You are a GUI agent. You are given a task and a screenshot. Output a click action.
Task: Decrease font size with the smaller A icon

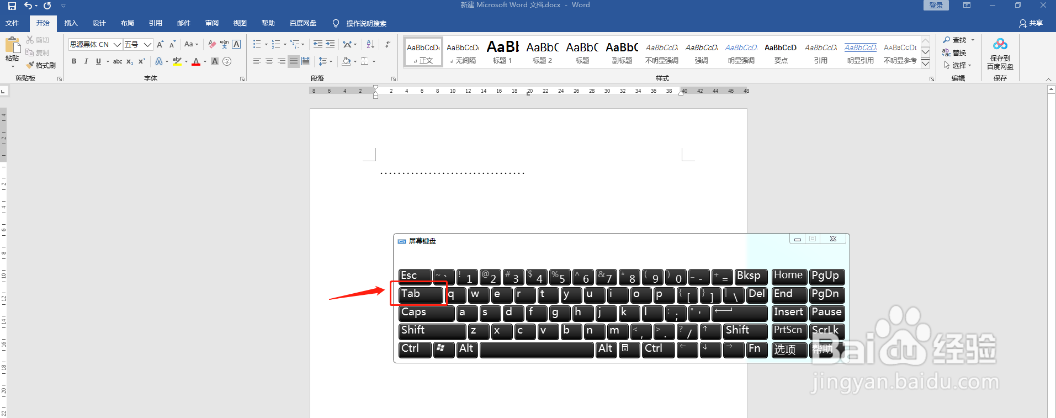[x=172, y=44]
